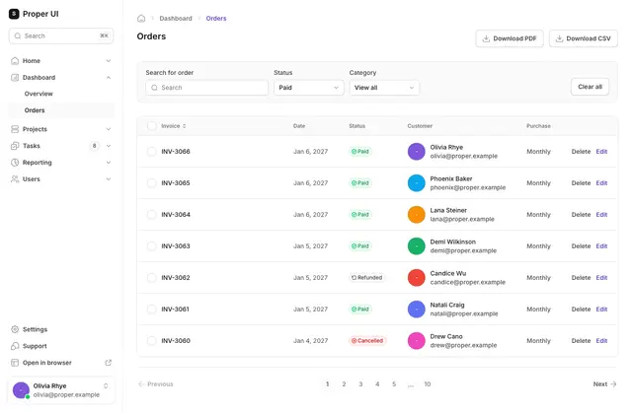Toggle the select-all checkbox in the table header
The image size is (632, 413).
(151, 126)
